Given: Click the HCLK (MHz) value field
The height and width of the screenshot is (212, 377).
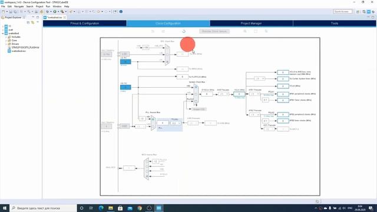Looking at the screenshot, I should [x=239, y=94].
